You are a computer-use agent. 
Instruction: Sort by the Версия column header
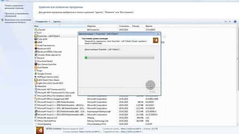[x=155, y=26]
